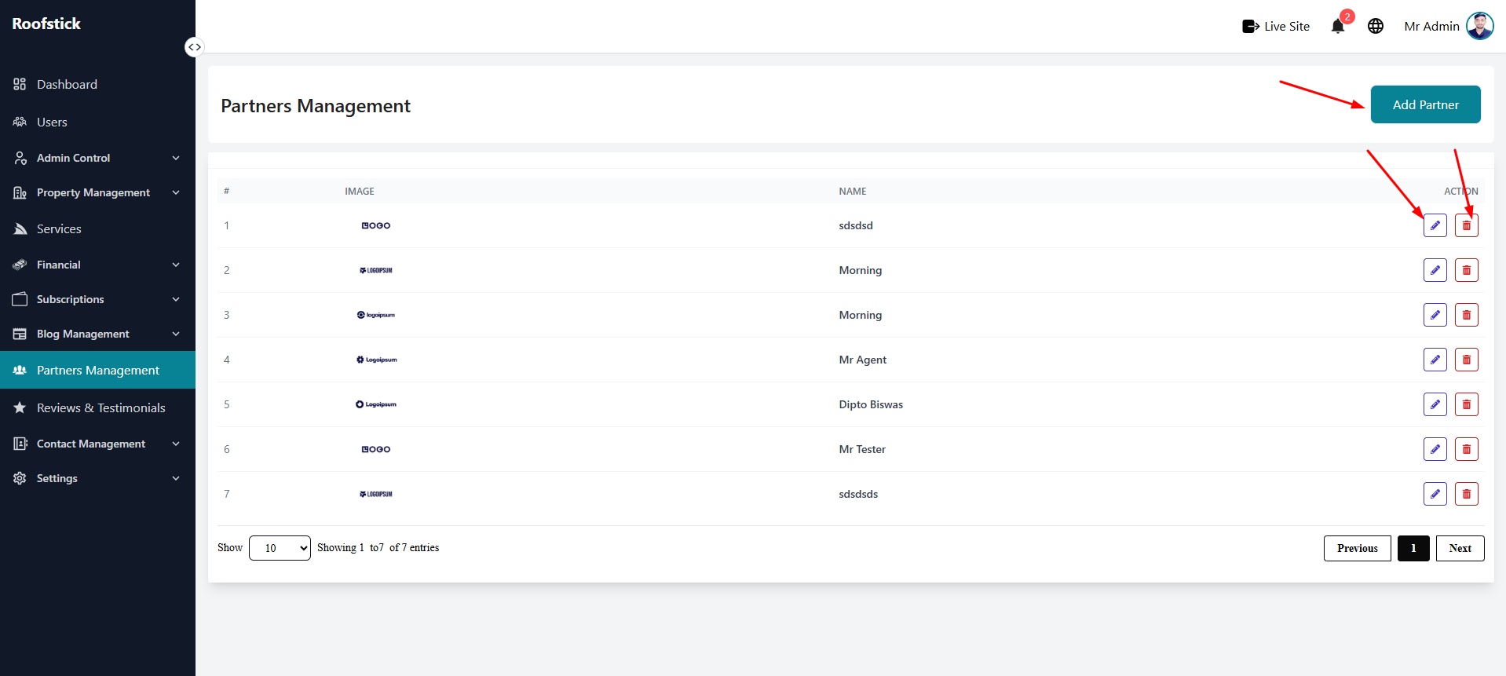Open the Services page
The height and width of the screenshot is (676, 1506).
pyautogui.click(x=97, y=228)
